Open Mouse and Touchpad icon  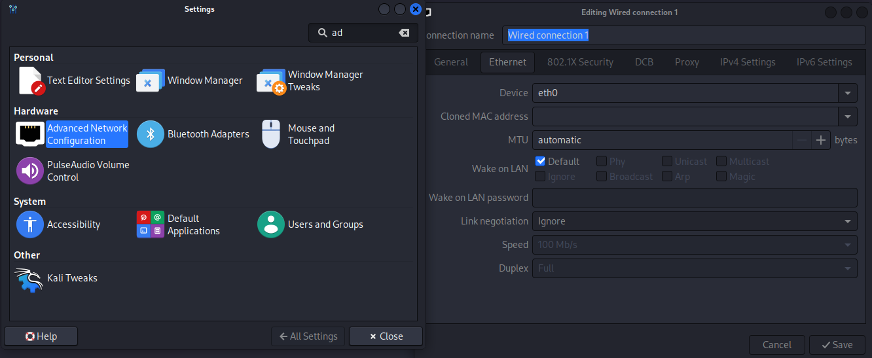click(x=271, y=134)
